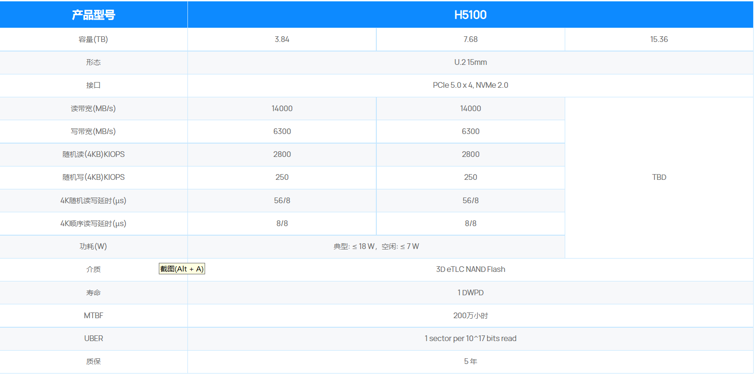Click the 随机读(4KB)KIOPS row label
756x374 pixels.
click(x=93, y=155)
